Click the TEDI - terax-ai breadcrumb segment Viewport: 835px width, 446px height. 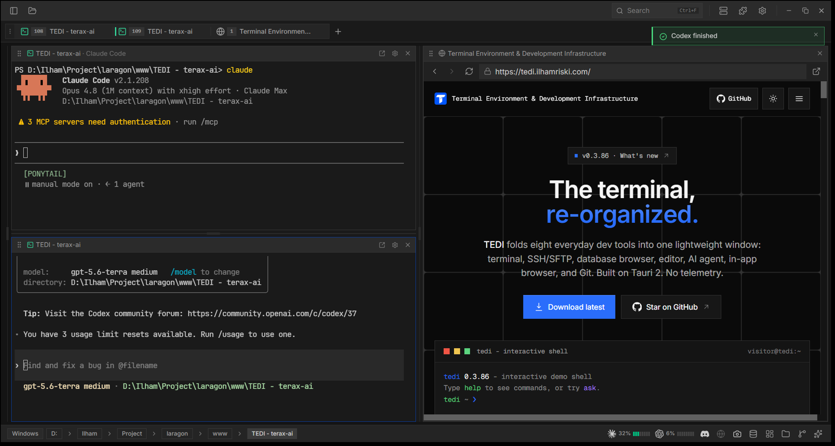(272, 434)
